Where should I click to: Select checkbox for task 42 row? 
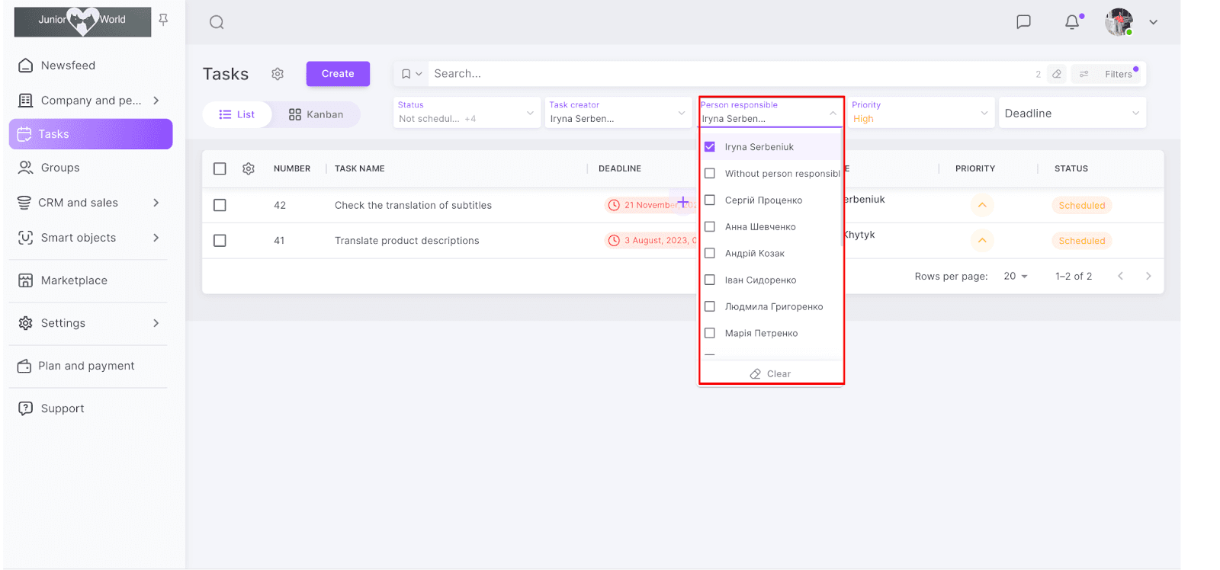220,205
